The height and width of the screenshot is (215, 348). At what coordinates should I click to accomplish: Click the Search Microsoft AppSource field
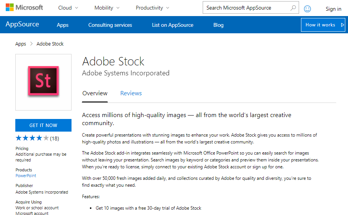(245, 8)
